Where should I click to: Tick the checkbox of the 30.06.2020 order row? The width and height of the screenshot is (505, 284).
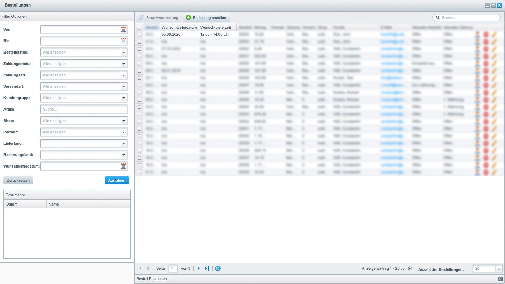pos(139,35)
